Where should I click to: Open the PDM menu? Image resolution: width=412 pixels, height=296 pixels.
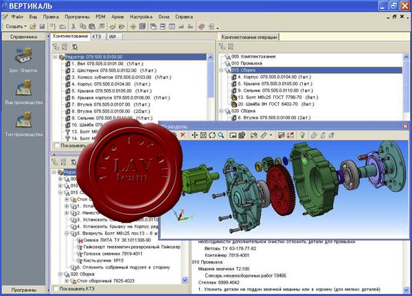coord(100,16)
